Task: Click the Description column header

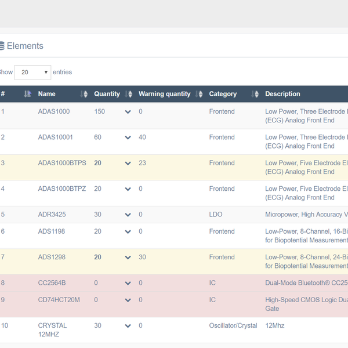Action: (282, 94)
